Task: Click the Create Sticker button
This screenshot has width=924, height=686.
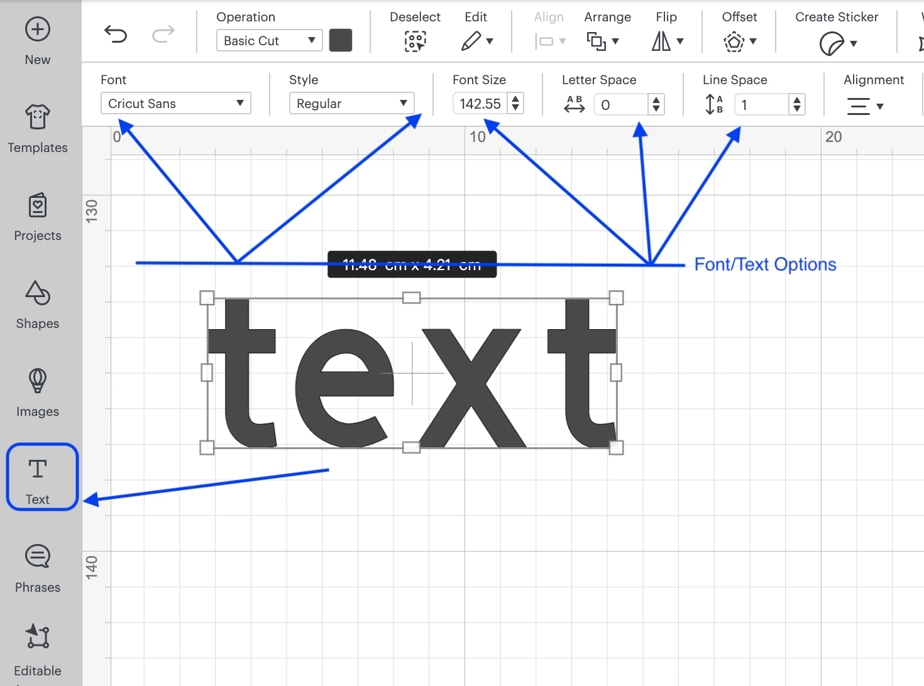Action: (x=837, y=43)
